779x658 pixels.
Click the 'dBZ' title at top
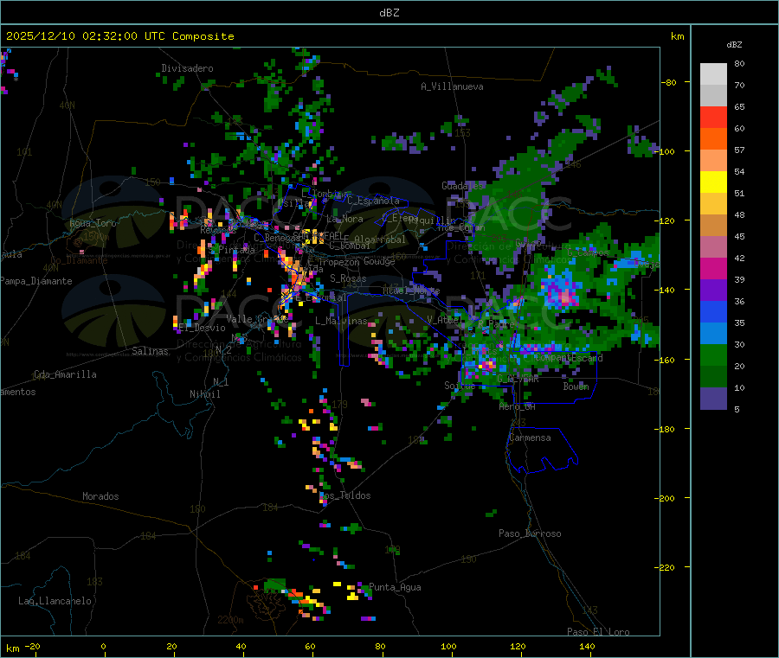tap(389, 13)
